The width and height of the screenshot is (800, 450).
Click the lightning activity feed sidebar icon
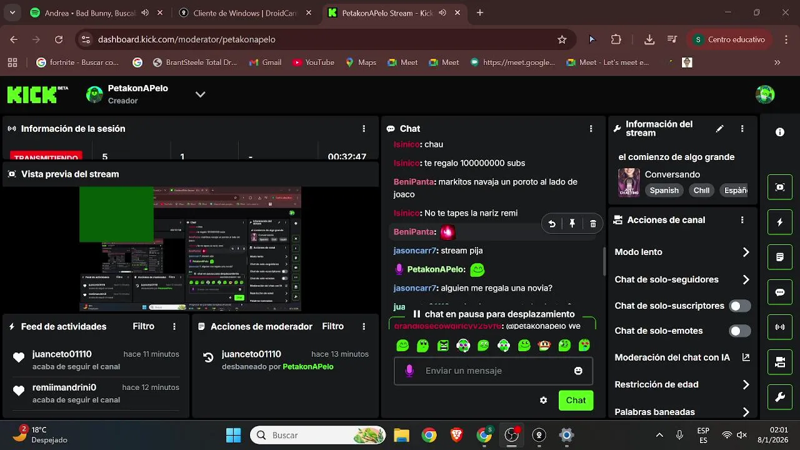(x=779, y=222)
